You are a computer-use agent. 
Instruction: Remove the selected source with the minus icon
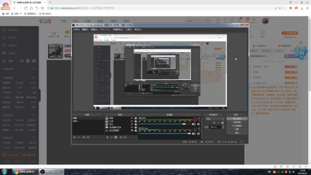click(x=112, y=137)
